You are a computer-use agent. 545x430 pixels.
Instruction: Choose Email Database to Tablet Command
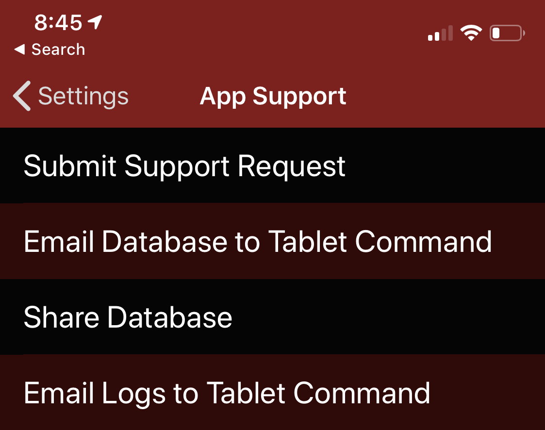point(257,241)
